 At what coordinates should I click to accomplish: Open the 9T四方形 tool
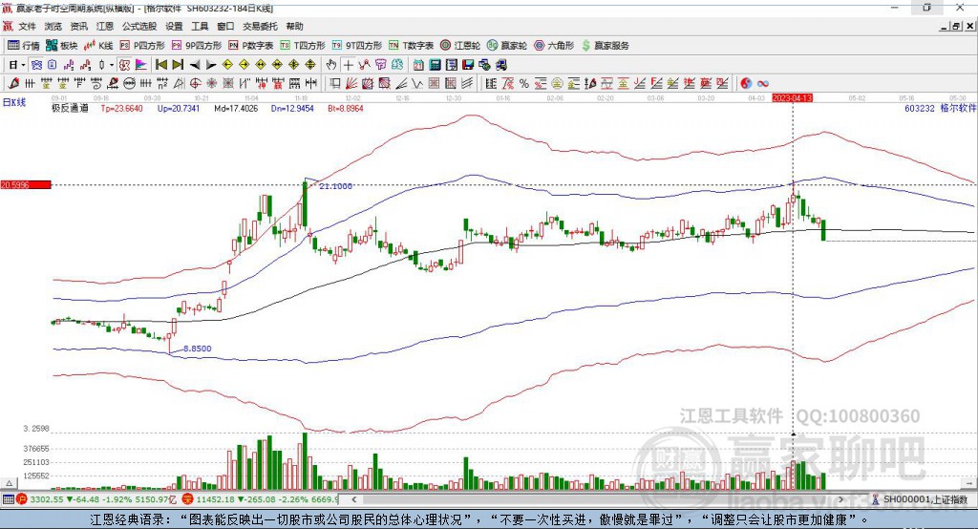click(357, 46)
